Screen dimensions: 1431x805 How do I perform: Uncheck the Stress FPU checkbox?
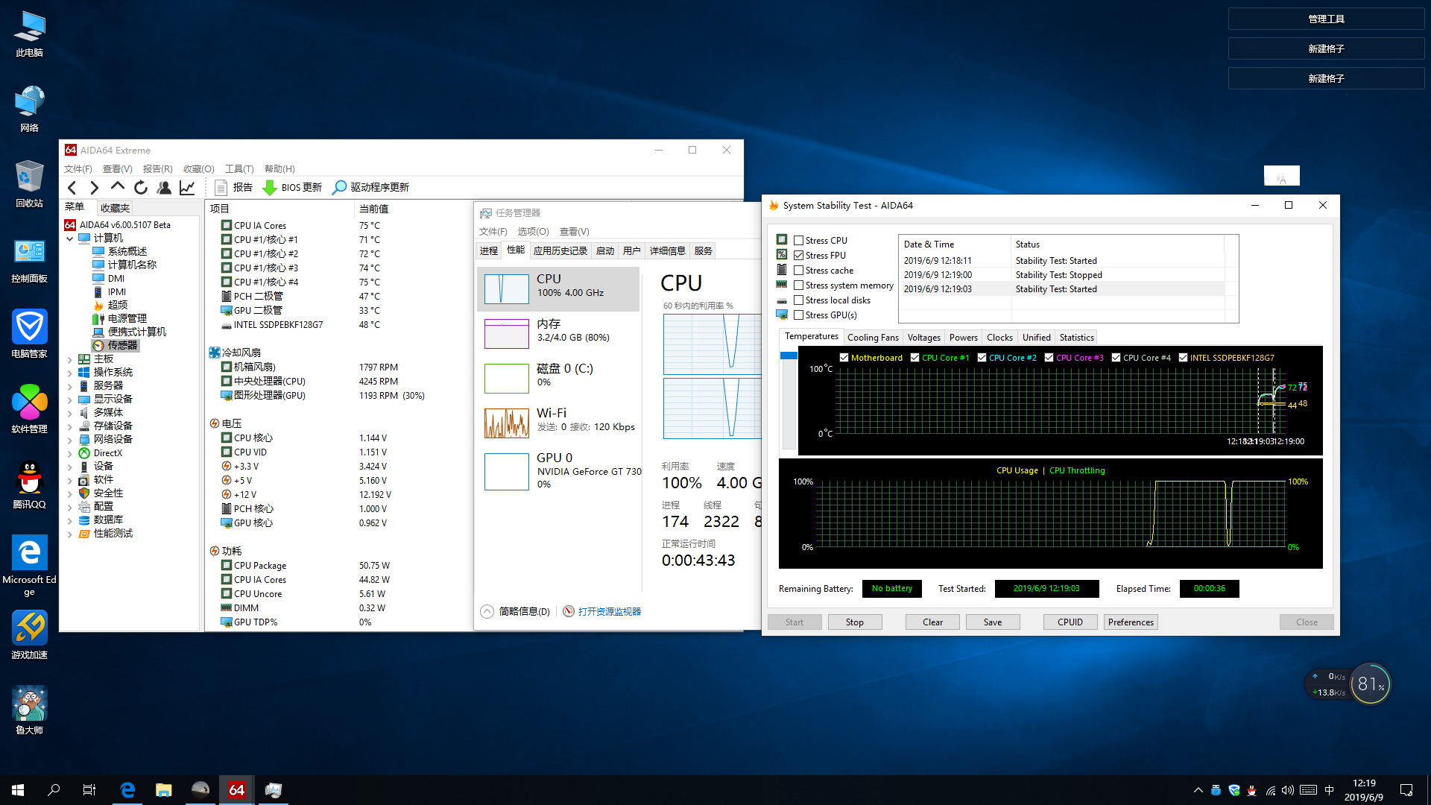coord(799,256)
